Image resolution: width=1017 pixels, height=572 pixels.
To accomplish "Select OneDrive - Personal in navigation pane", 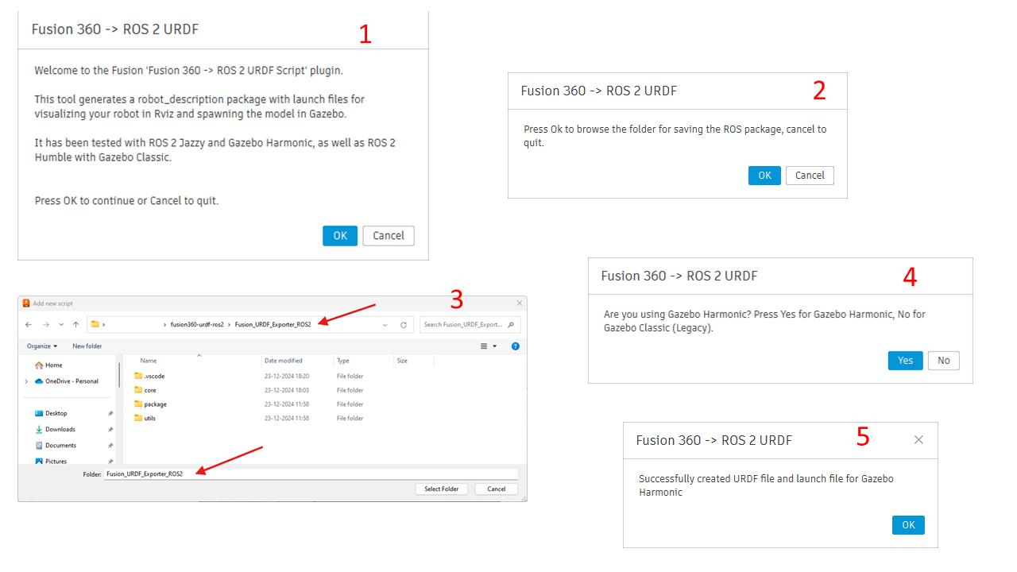I will coord(72,381).
